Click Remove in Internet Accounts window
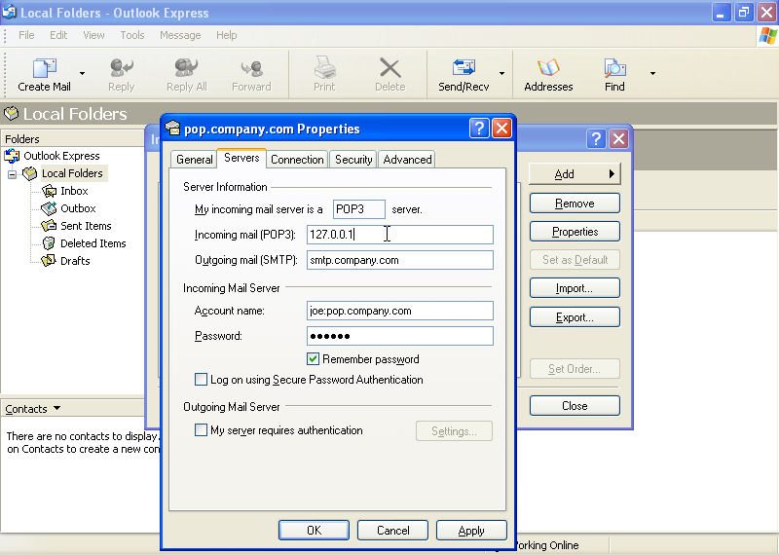This screenshot has height=555, width=779. coord(575,203)
